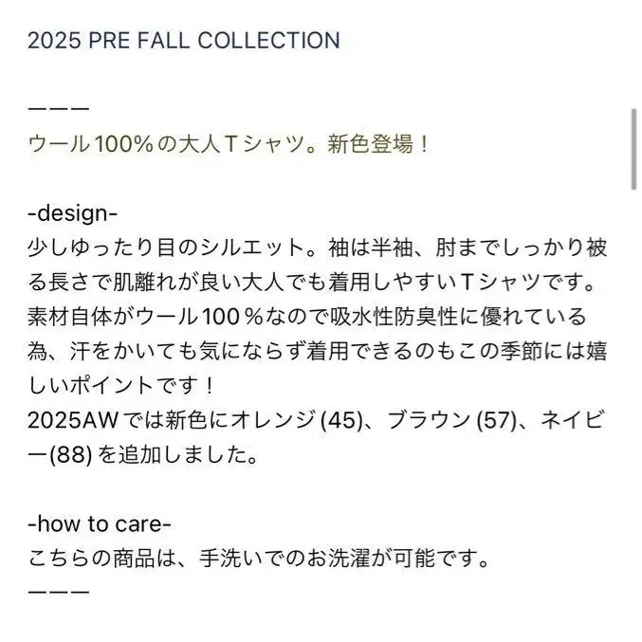Click the line starting 少しゆったり目のシルエット

coord(317,248)
